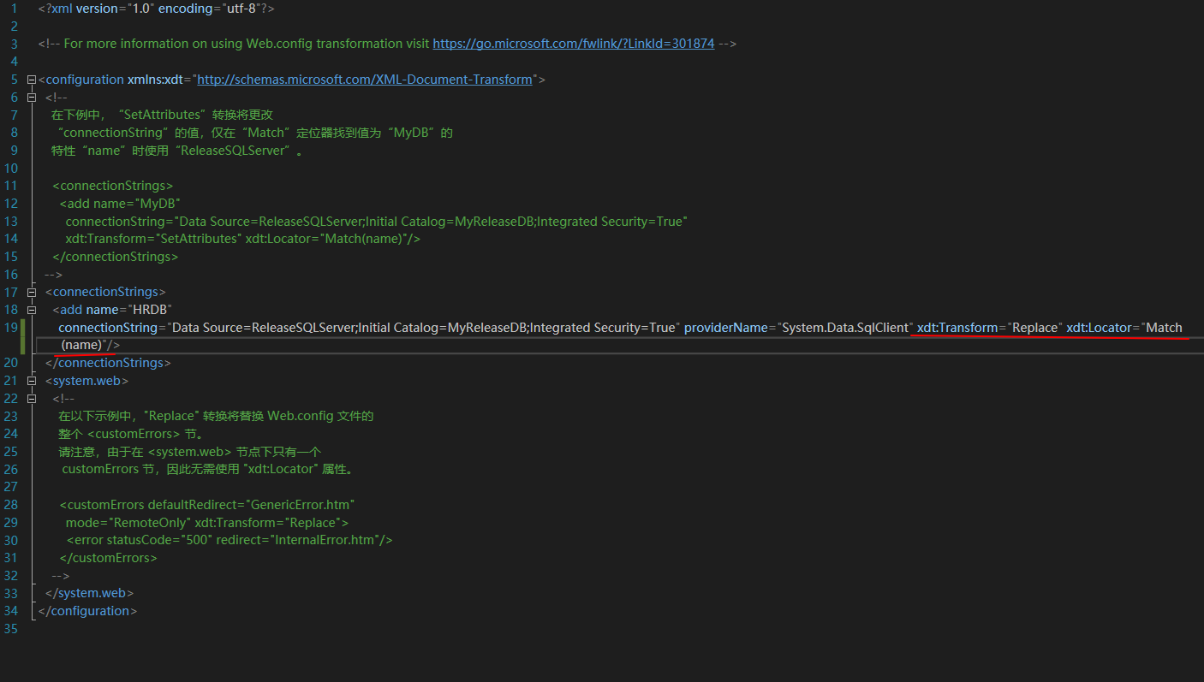Click line number 19 in the gutter
This screenshot has height=682, width=1204.
11,328
